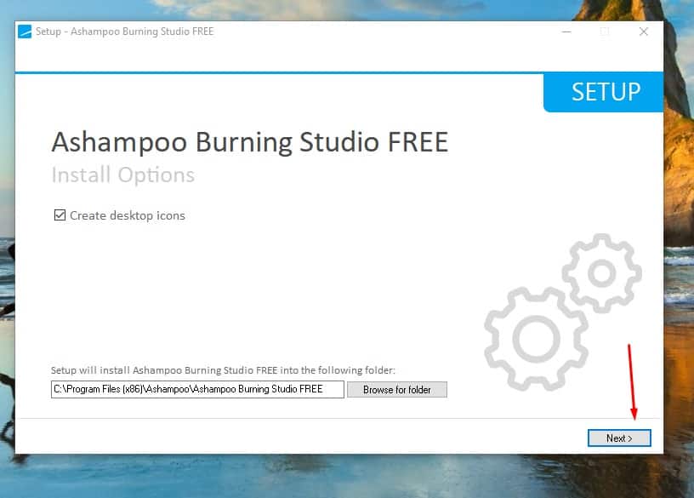Click the "Create desktop icons" label text
Image resolution: width=694 pixels, height=498 pixels.
(127, 215)
